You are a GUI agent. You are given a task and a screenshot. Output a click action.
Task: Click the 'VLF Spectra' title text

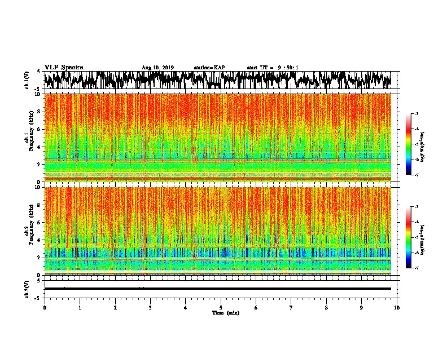coord(64,68)
